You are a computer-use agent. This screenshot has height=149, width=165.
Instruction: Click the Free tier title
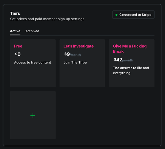[18, 46]
